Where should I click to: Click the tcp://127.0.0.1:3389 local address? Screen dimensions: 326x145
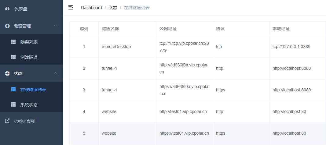291,47
